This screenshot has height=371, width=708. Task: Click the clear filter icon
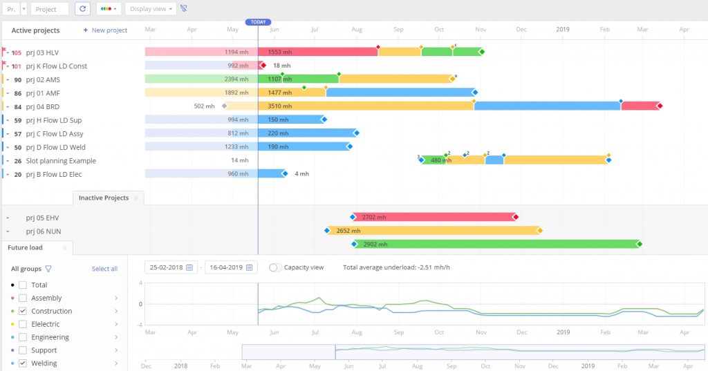click(183, 9)
